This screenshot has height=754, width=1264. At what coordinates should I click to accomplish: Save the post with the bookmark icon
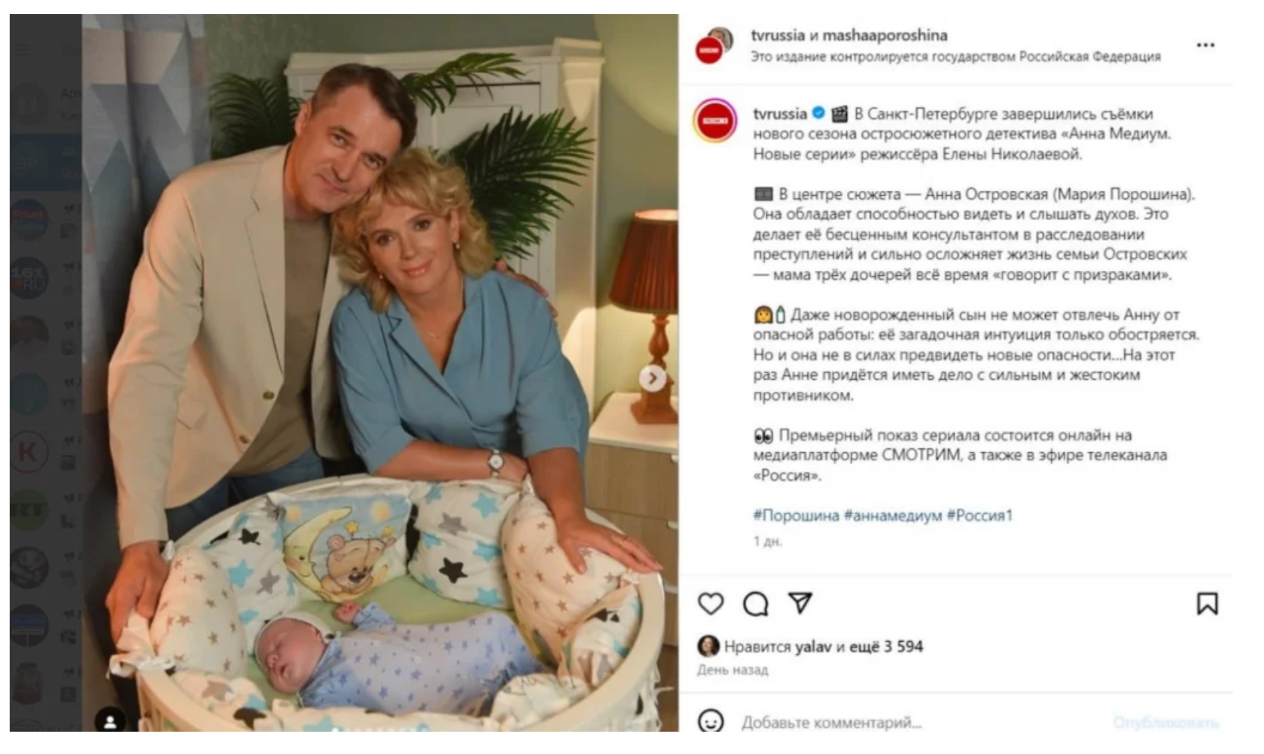tap(1207, 604)
